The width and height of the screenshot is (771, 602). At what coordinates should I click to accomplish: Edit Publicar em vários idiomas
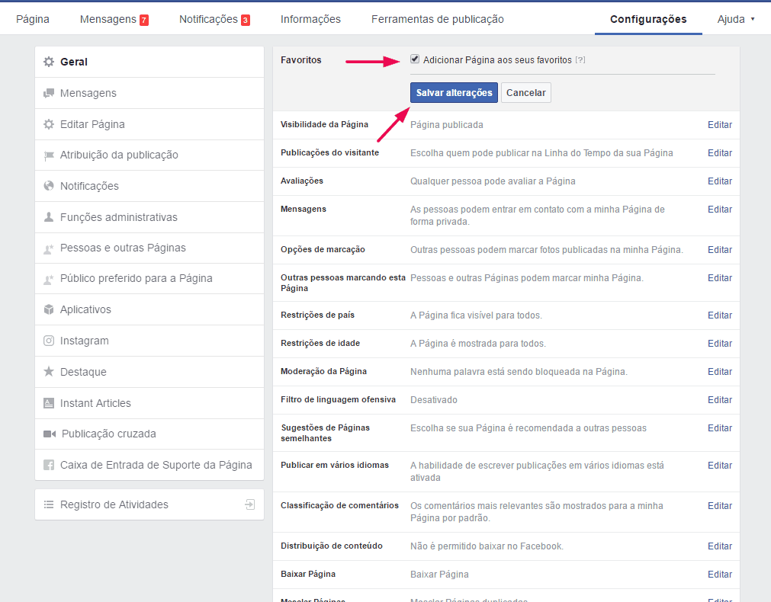(x=720, y=466)
